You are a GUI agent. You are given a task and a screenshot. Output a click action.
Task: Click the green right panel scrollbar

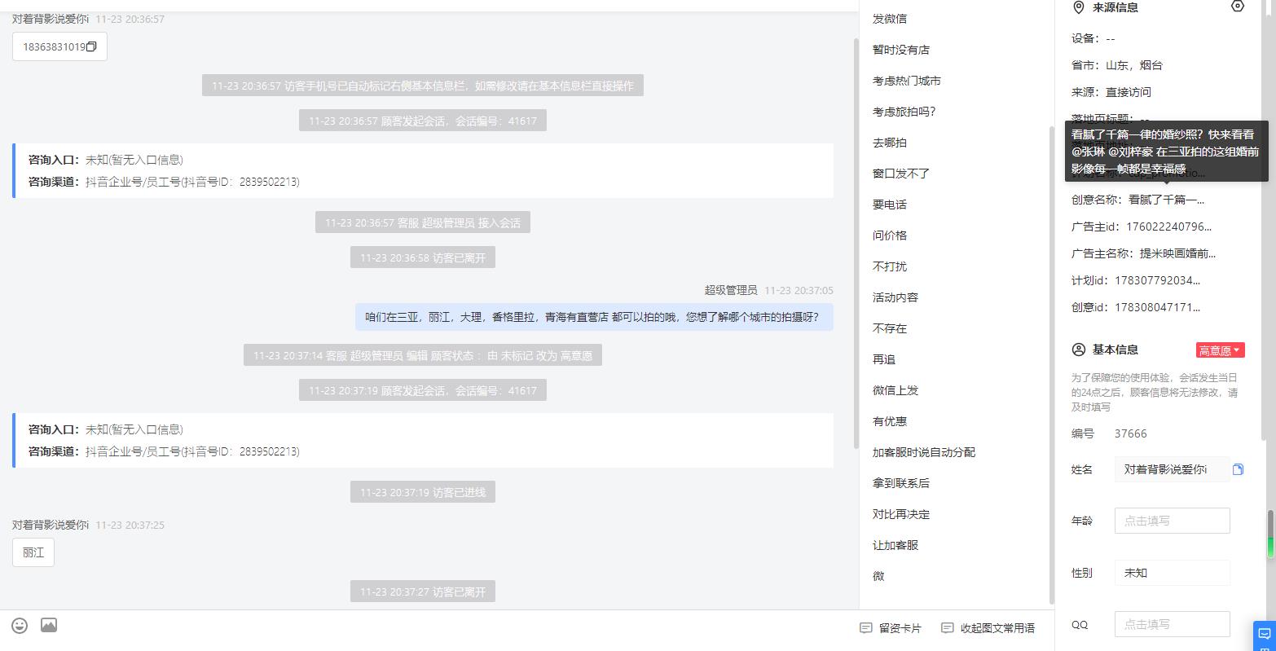tap(1269, 534)
